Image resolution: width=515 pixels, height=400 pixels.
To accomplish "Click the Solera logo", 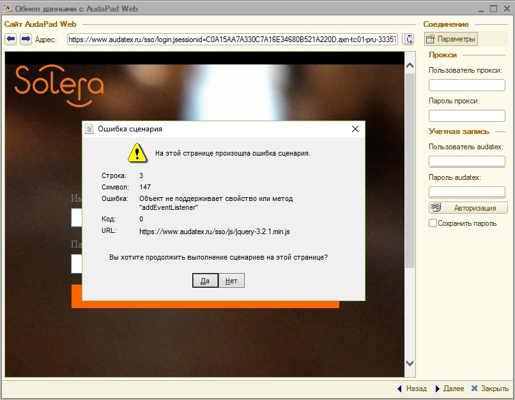I will click(59, 86).
